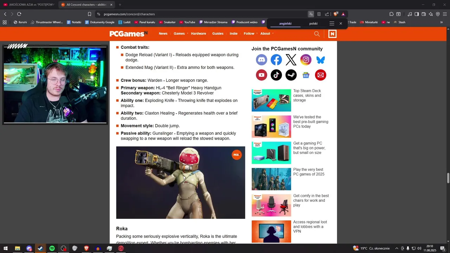Open Top Steam Deck cases article link
This screenshot has width=450, height=253.
point(307,96)
